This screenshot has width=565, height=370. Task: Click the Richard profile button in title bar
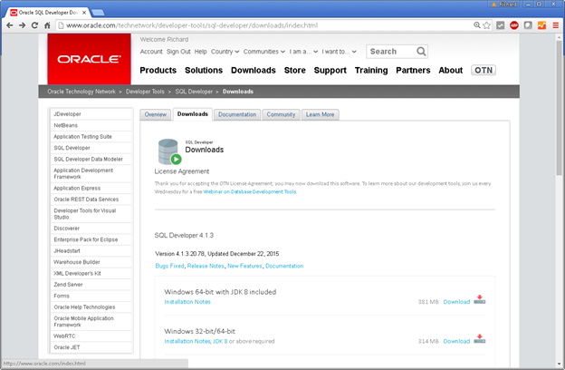tap(503, 4)
